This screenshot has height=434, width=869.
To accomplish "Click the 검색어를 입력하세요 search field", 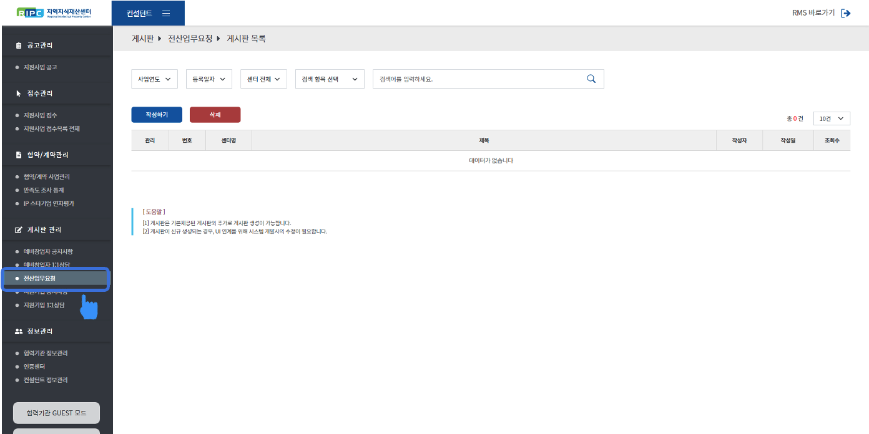I will point(478,79).
